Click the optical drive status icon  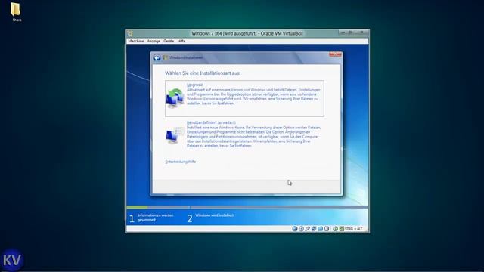pos(301,229)
